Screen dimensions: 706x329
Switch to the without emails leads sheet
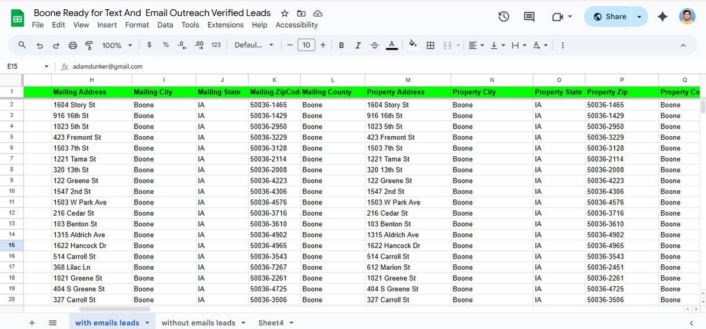coord(198,323)
